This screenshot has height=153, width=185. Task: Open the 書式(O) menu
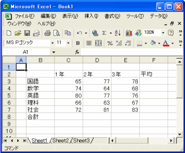click(112, 16)
